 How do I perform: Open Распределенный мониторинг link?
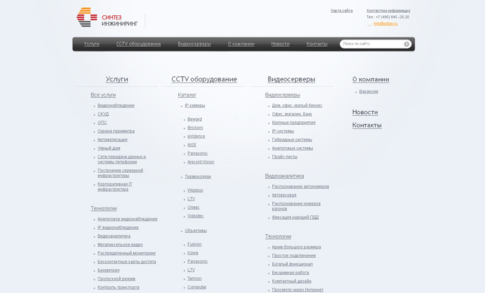[x=127, y=253]
